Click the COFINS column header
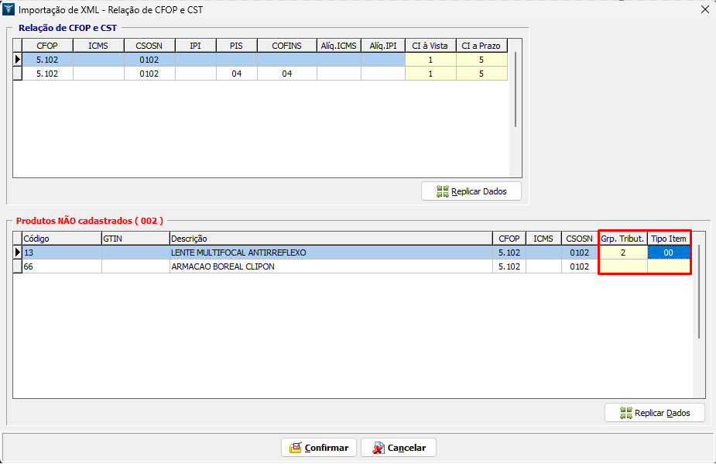 pyautogui.click(x=287, y=46)
